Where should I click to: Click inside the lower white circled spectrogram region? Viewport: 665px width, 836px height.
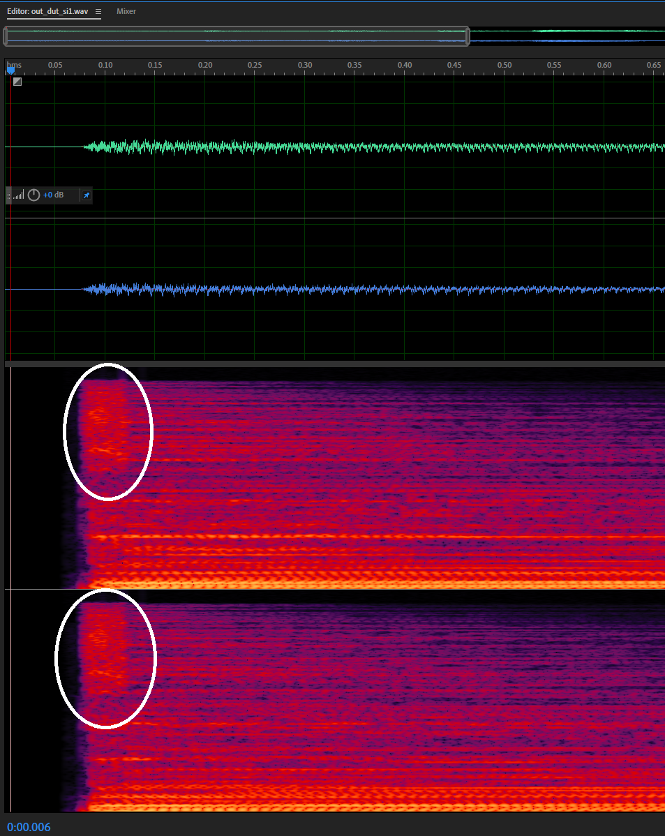pyautogui.click(x=105, y=658)
